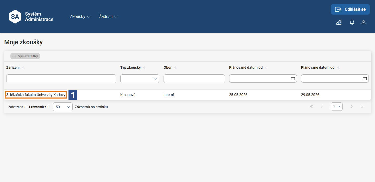Open the Typ zkoušky filter dropdown
Viewport: 375px width, 182px height.
[x=140, y=79]
